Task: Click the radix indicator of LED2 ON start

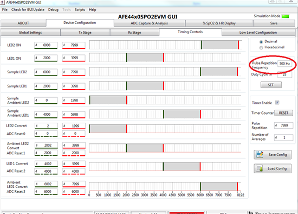Action: pos(36,45)
